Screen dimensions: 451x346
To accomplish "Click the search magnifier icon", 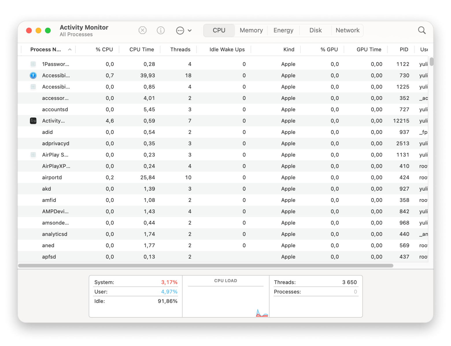I will (x=422, y=30).
